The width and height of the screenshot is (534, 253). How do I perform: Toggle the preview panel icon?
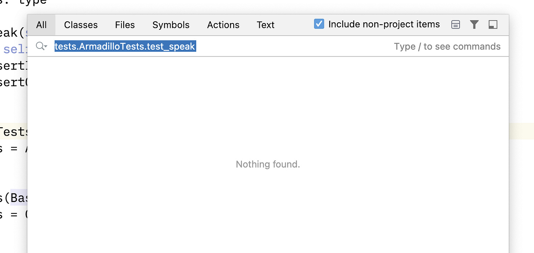click(493, 25)
